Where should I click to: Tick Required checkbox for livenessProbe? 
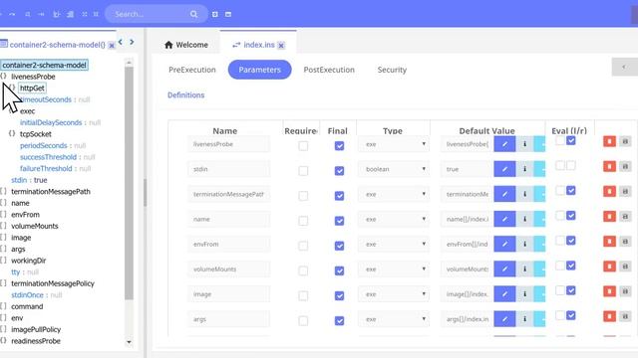pos(303,146)
